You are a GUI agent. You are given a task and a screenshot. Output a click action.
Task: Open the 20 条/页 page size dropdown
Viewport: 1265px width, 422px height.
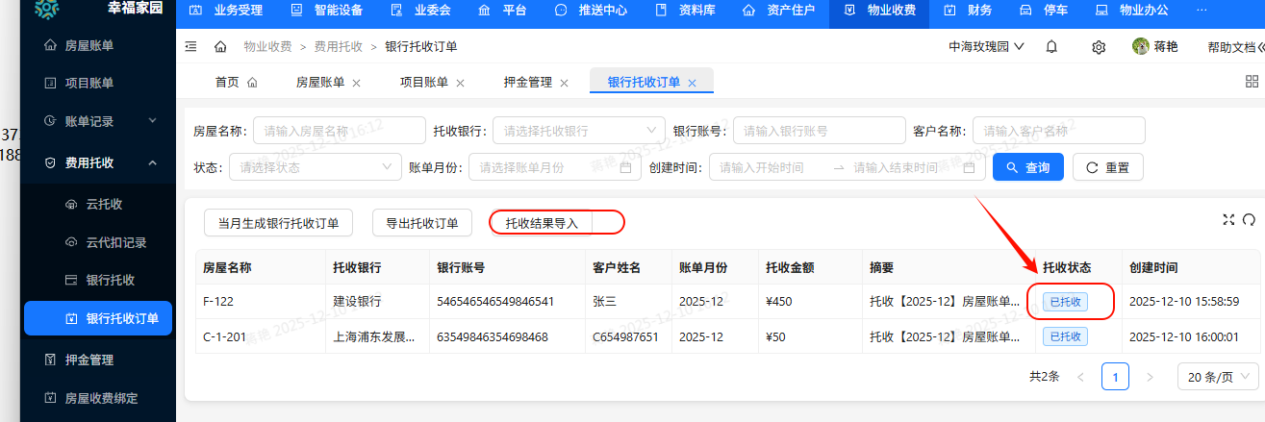click(x=1217, y=377)
